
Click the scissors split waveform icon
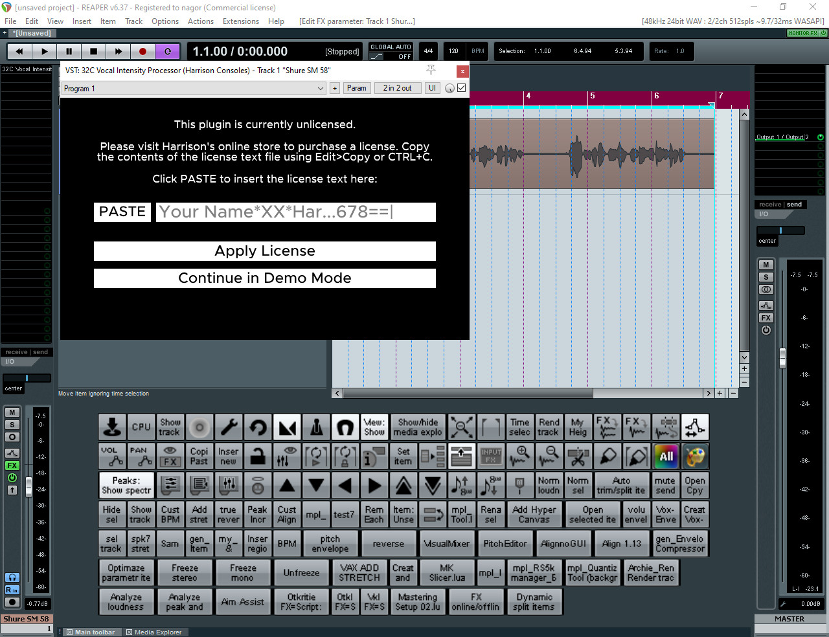578,456
